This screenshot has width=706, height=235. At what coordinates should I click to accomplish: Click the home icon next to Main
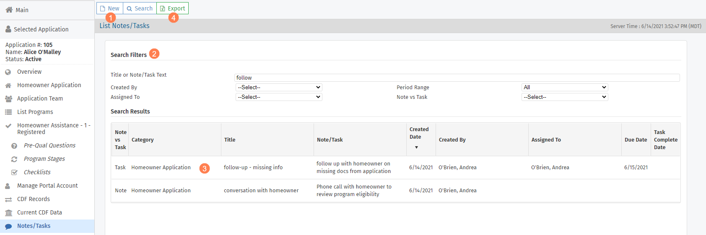click(x=9, y=10)
